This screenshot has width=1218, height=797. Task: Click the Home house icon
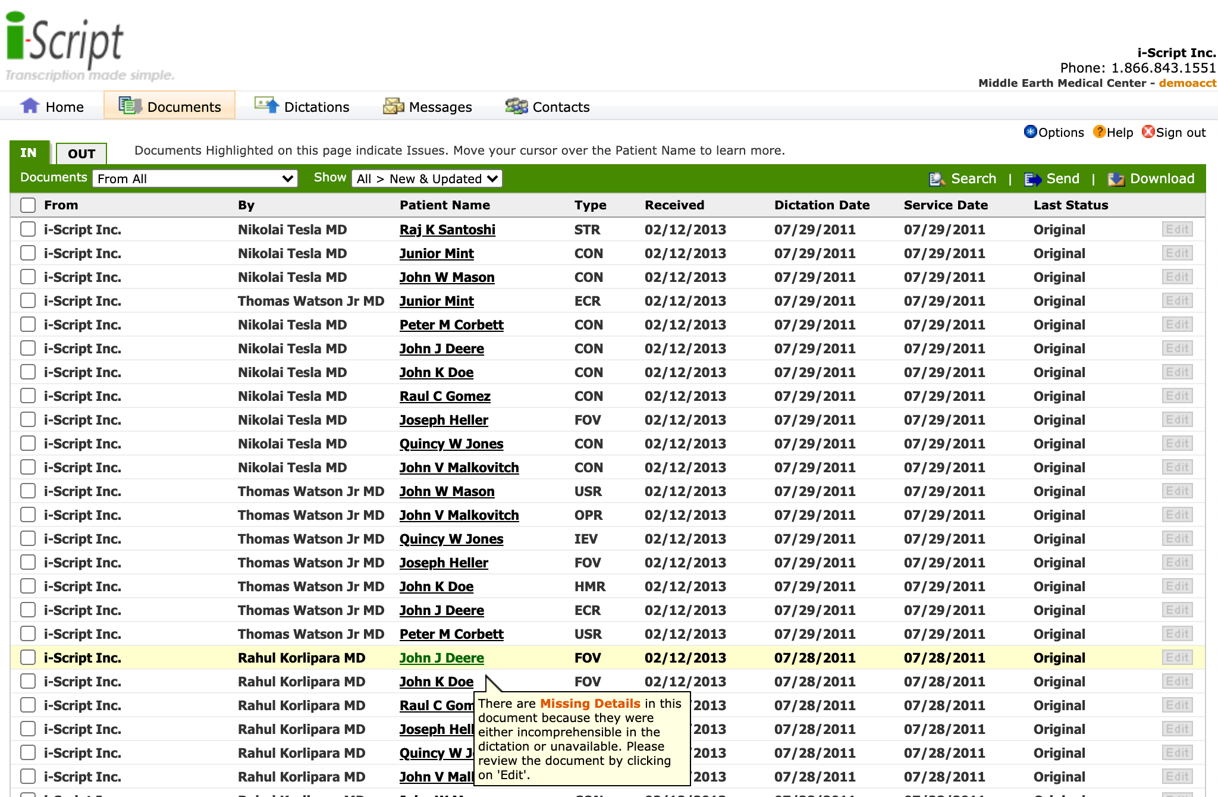(x=30, y=106)
